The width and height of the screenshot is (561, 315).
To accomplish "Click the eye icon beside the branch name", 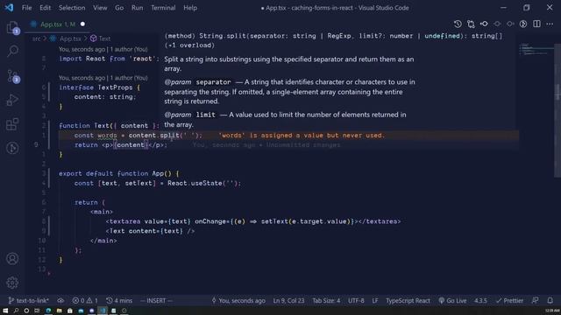I will 60,301.
